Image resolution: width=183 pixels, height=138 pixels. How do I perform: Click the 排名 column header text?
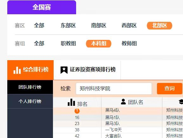tap(82, 104)
